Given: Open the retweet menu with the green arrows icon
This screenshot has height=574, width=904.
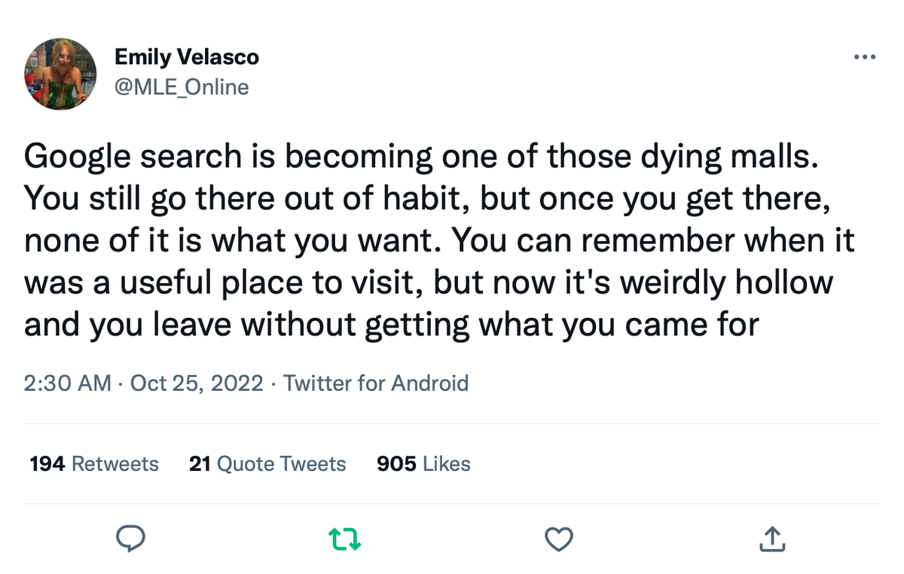Looking at the screenshot, I should coord(345,539).
